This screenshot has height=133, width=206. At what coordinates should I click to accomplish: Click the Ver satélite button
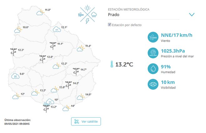coord(86,121)
